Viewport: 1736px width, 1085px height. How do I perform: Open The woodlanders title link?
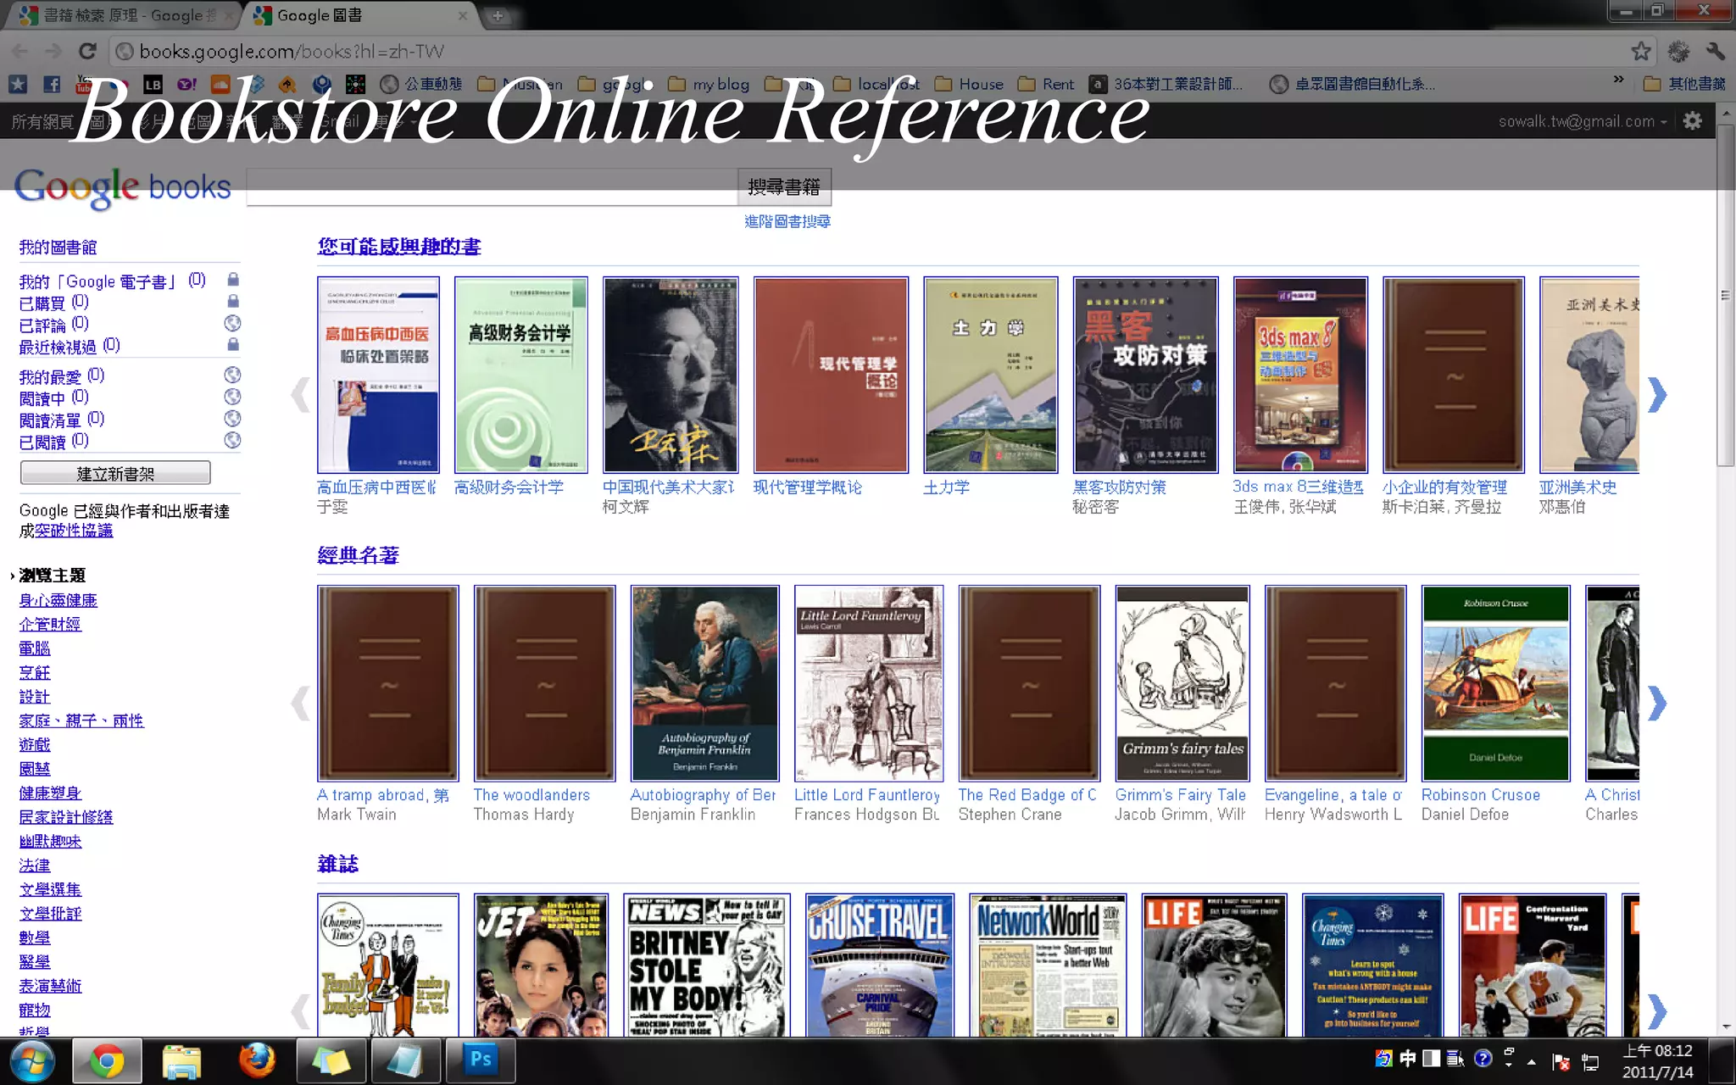coord(531,795)
